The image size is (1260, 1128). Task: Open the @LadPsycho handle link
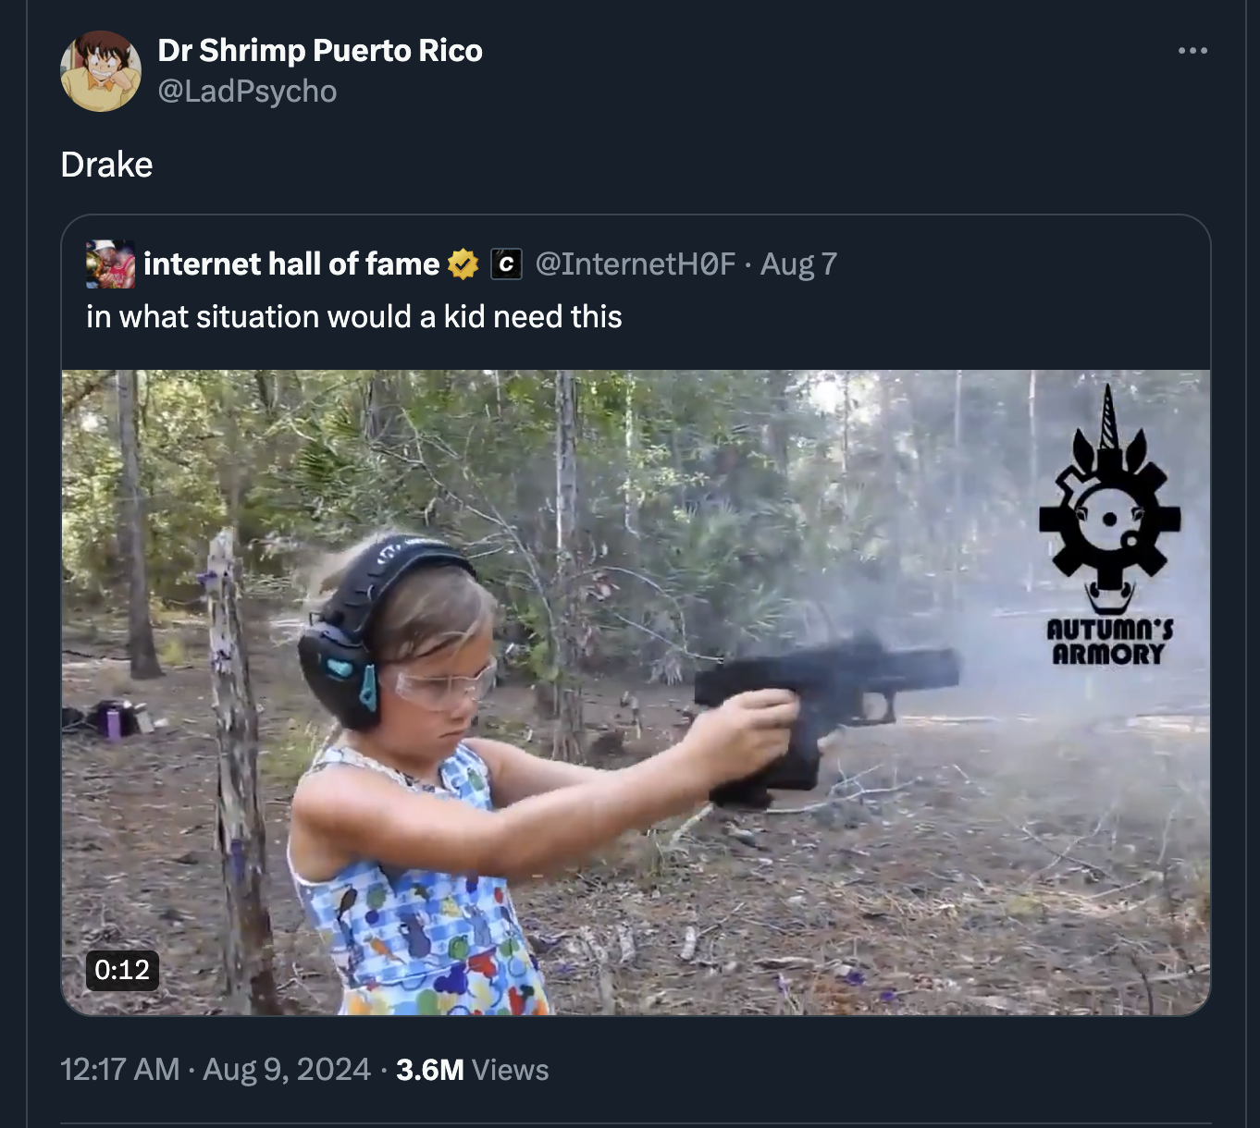pyautogui.click(x=247, y=92)
